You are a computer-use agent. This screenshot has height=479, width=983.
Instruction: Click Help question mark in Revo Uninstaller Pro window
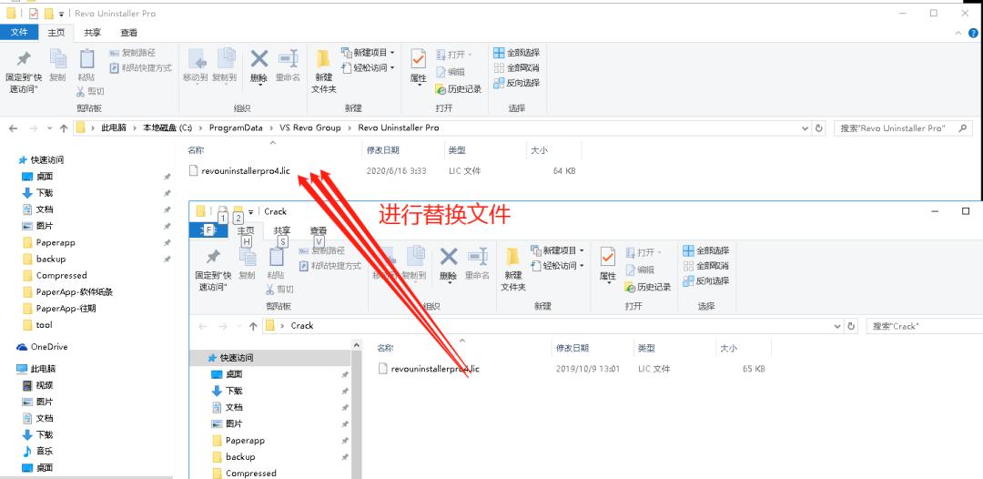pos(974,33)
